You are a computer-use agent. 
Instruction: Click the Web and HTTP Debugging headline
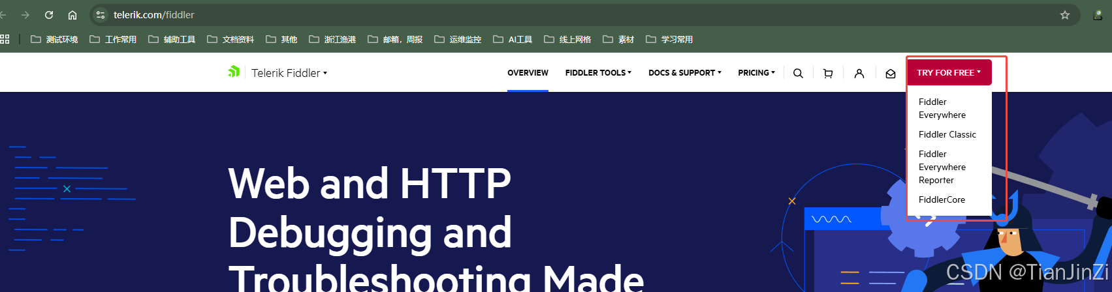436,228
